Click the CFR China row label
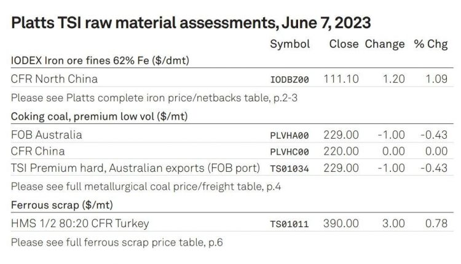This screenshot has width=461, height=264. click(38, 151)
